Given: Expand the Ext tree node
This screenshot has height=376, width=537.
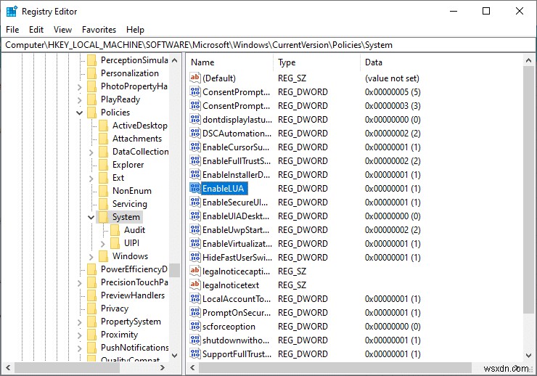Looking at the screenshot, I should click(x=91, y=178).
